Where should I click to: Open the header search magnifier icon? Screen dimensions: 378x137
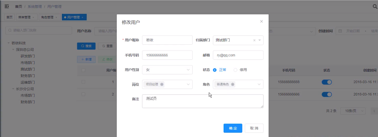375,6
